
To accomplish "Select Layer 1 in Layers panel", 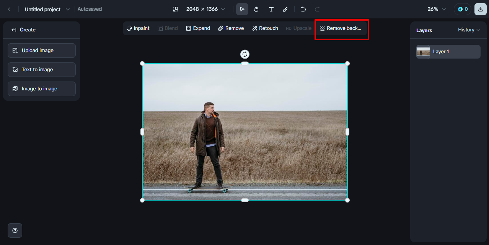I will [x=448, y=52].
